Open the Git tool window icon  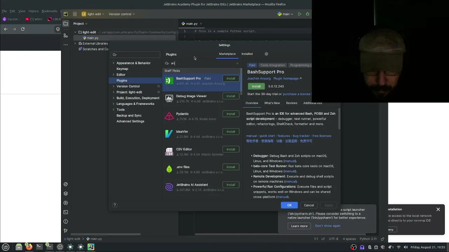click(66, 231)
